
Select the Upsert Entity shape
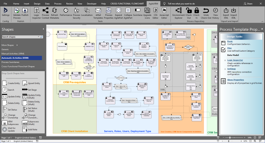pyautogui.click(x=32, y=83)
